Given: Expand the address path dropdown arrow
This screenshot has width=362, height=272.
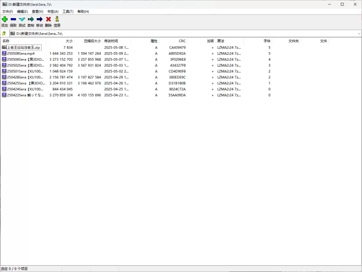Looking at the screenshot, I should pyautogui.click(x=359, y=34).
